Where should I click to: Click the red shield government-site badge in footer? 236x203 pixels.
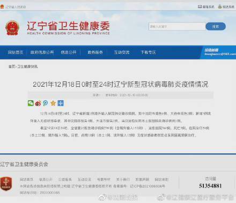click(6, 183)
